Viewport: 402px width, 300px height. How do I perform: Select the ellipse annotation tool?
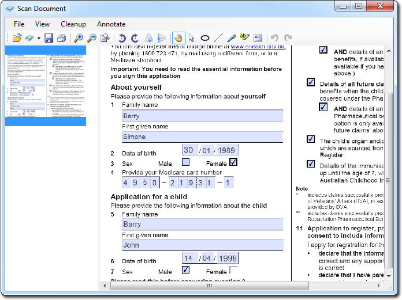(204, 39)
